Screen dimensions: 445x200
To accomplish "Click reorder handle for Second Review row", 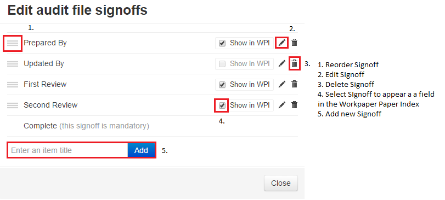I will coord(13,105).
